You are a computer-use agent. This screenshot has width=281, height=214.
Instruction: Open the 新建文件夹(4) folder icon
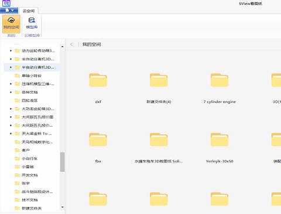(159, 80)
